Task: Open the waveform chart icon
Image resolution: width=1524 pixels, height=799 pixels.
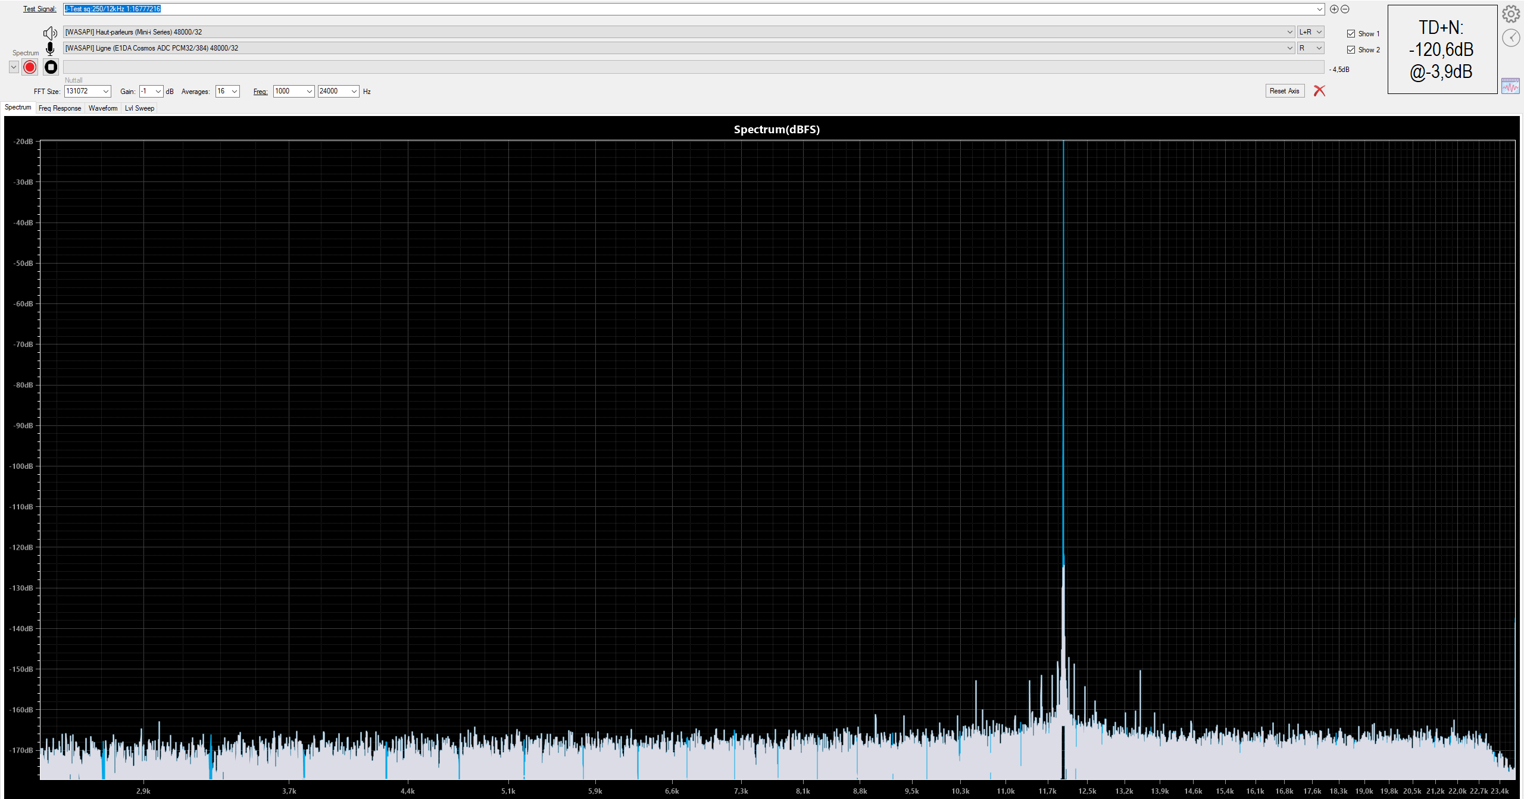Action: (1510, 86)
